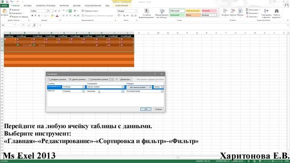Click the cell fill color bucket icon
The width and height of the screenshot is (290, 163).
click(52, 16)
